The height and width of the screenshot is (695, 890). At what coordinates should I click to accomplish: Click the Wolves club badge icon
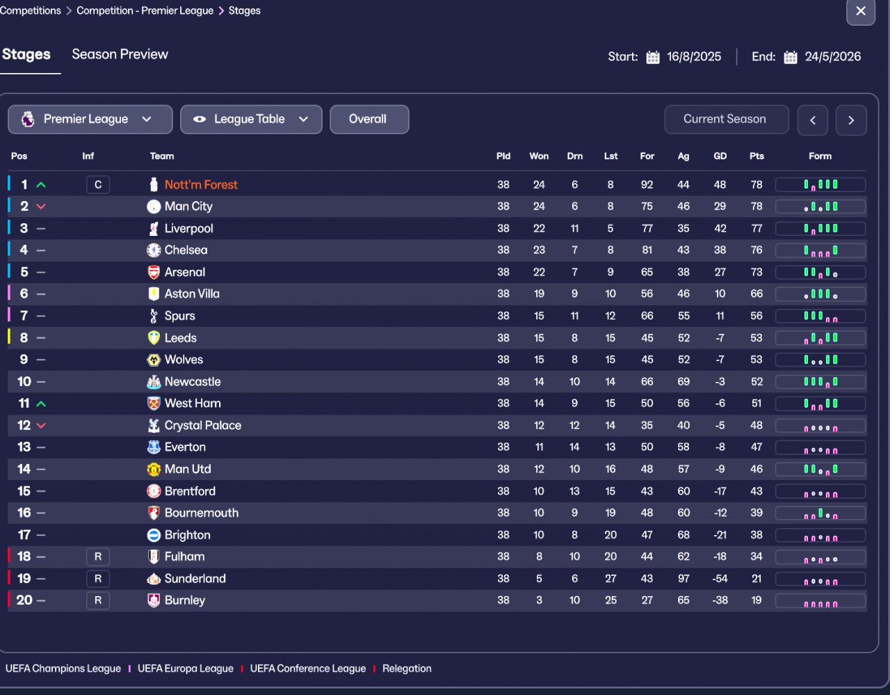pos(154,360)
